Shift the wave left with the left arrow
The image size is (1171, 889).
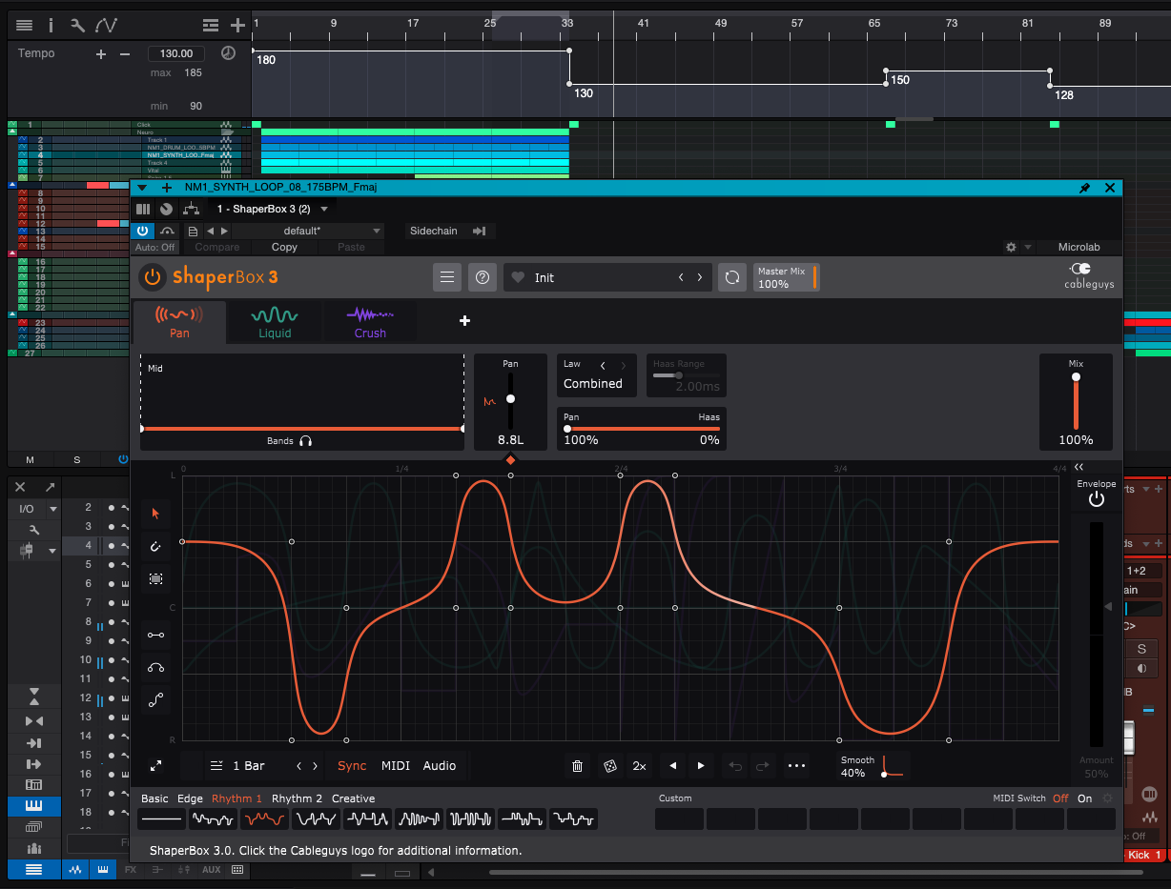[673, 765]
